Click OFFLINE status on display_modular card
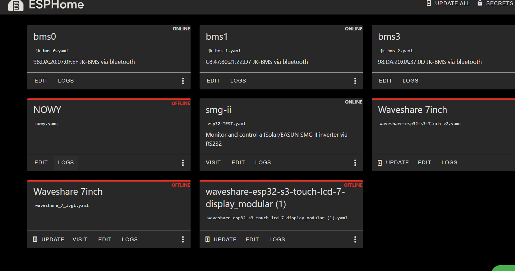The width and height of the screenshot is (515, 271). point(353,185)
